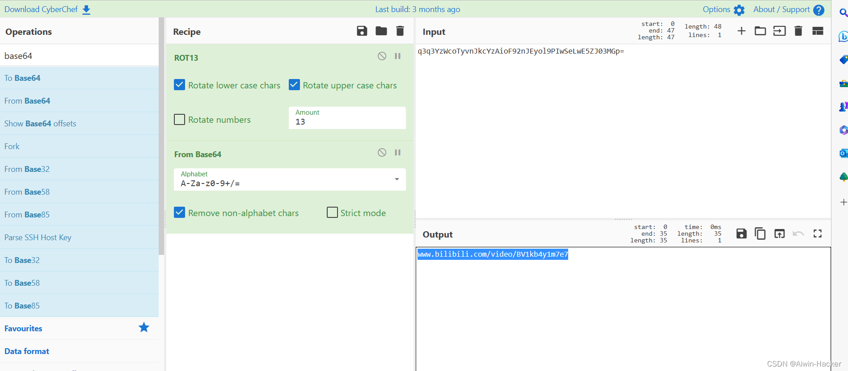The image size is (848, 371).
Task: Clear the recipe with trash icon
Action: [400, 31]
